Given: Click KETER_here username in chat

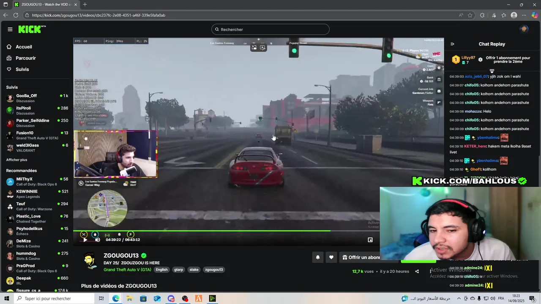Looking at the screenshot, I should tap(475, 146).
